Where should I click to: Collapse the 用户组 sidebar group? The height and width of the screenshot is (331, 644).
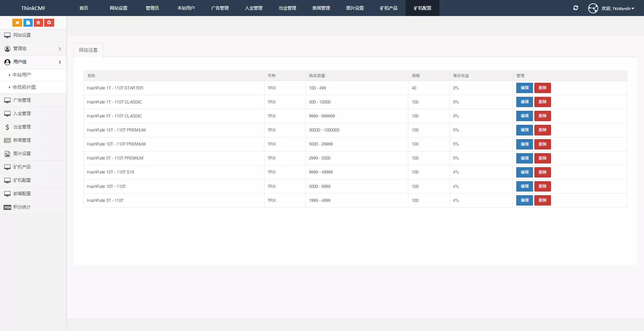[33, 62]
